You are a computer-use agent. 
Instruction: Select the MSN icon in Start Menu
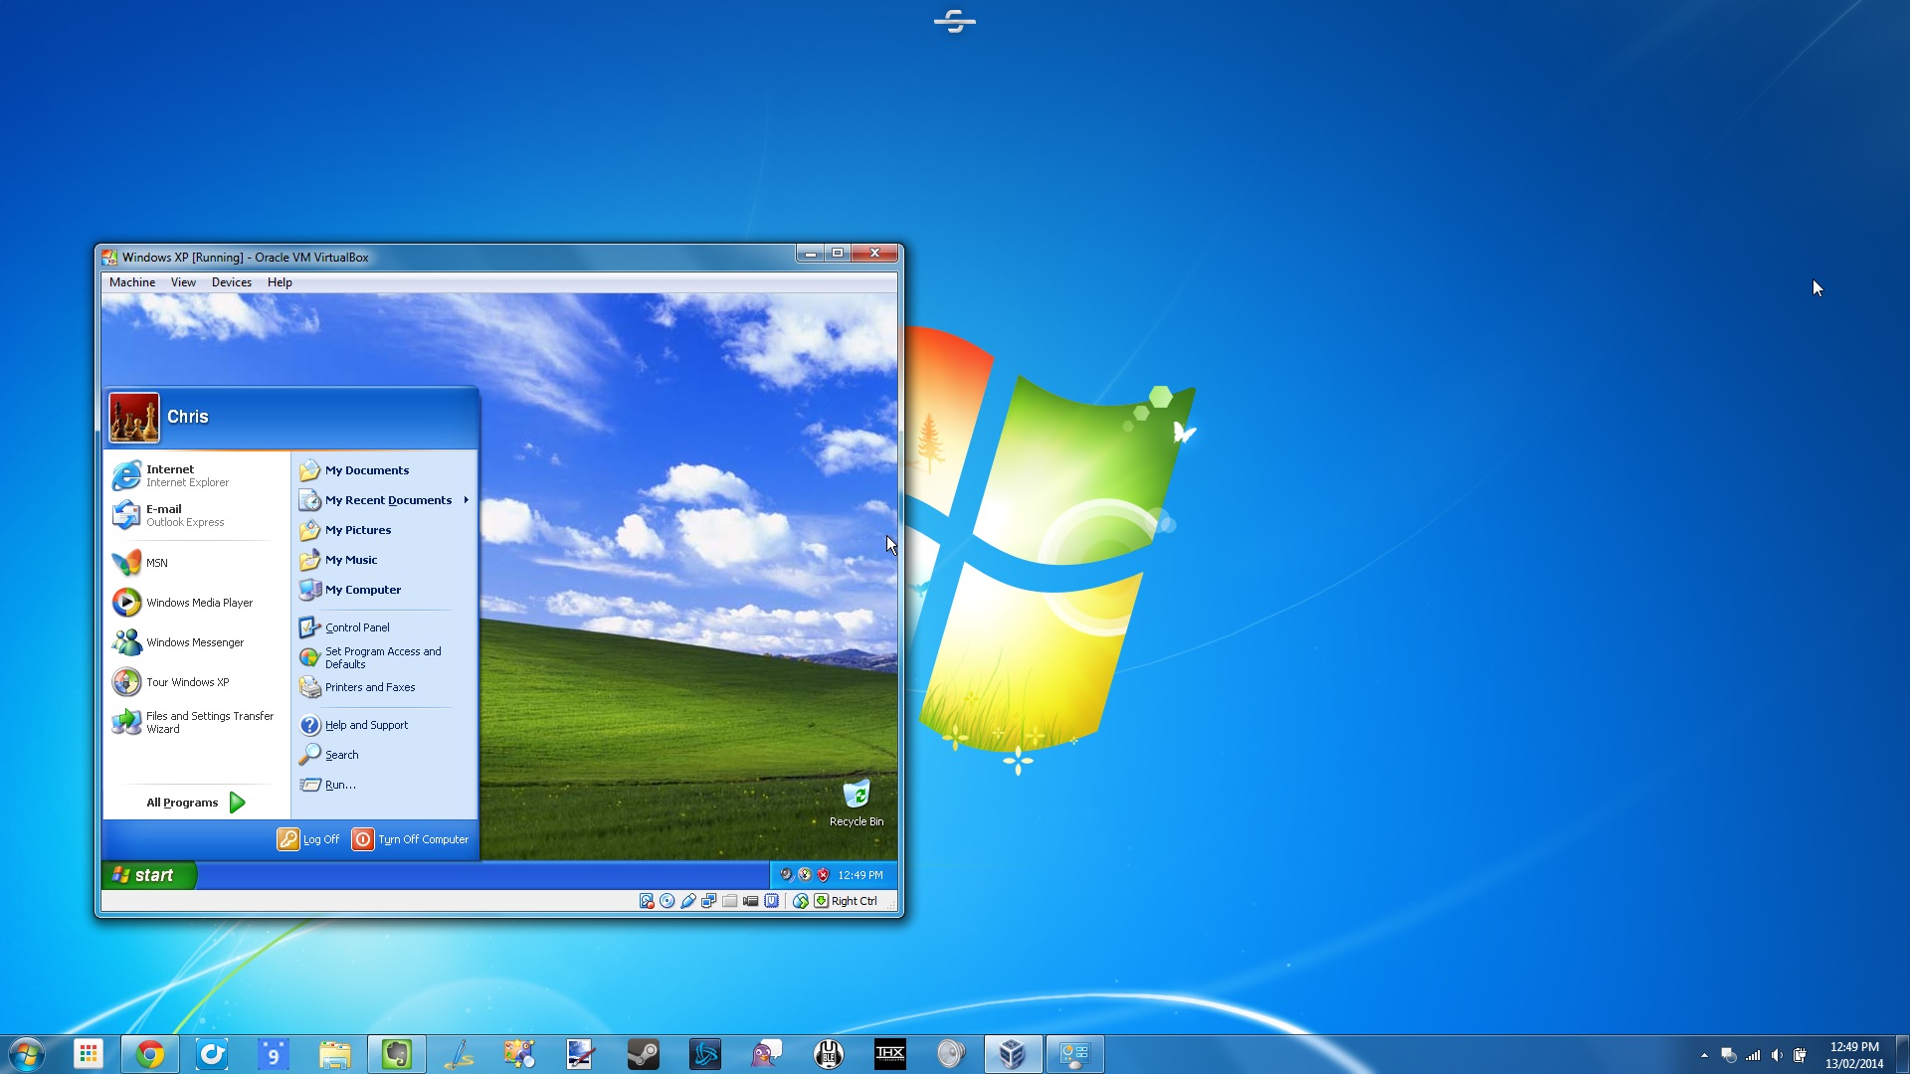point(126,561)
